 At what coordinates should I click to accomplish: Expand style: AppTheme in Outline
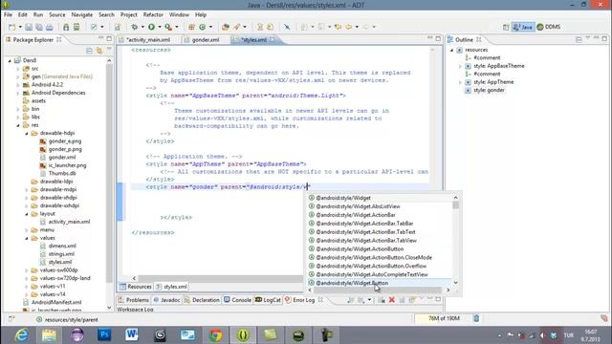[x=460, y=82]
